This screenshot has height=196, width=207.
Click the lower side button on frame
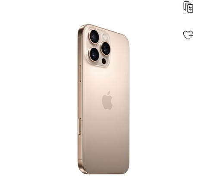(80, 126)
